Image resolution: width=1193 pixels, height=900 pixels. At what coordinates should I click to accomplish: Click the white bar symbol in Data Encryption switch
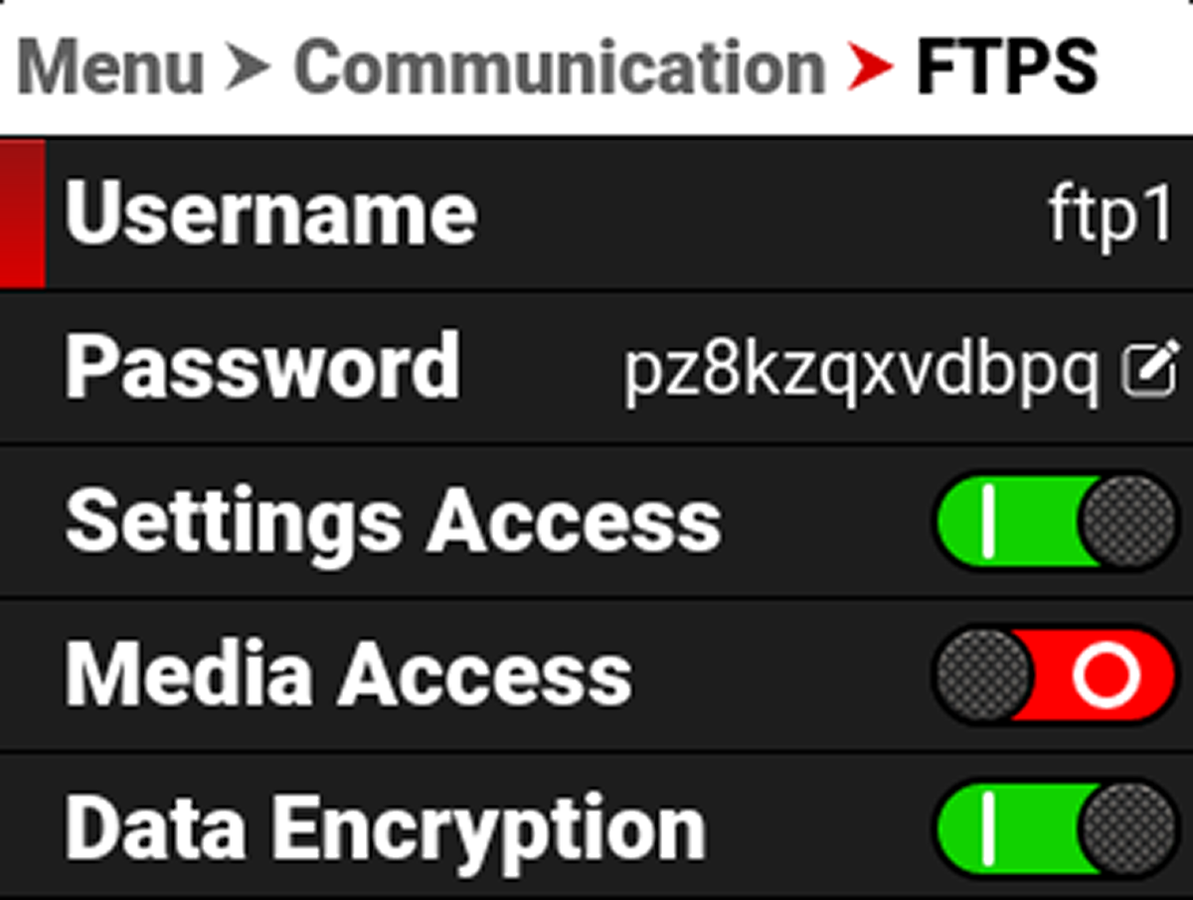click(x=987, y=829)
